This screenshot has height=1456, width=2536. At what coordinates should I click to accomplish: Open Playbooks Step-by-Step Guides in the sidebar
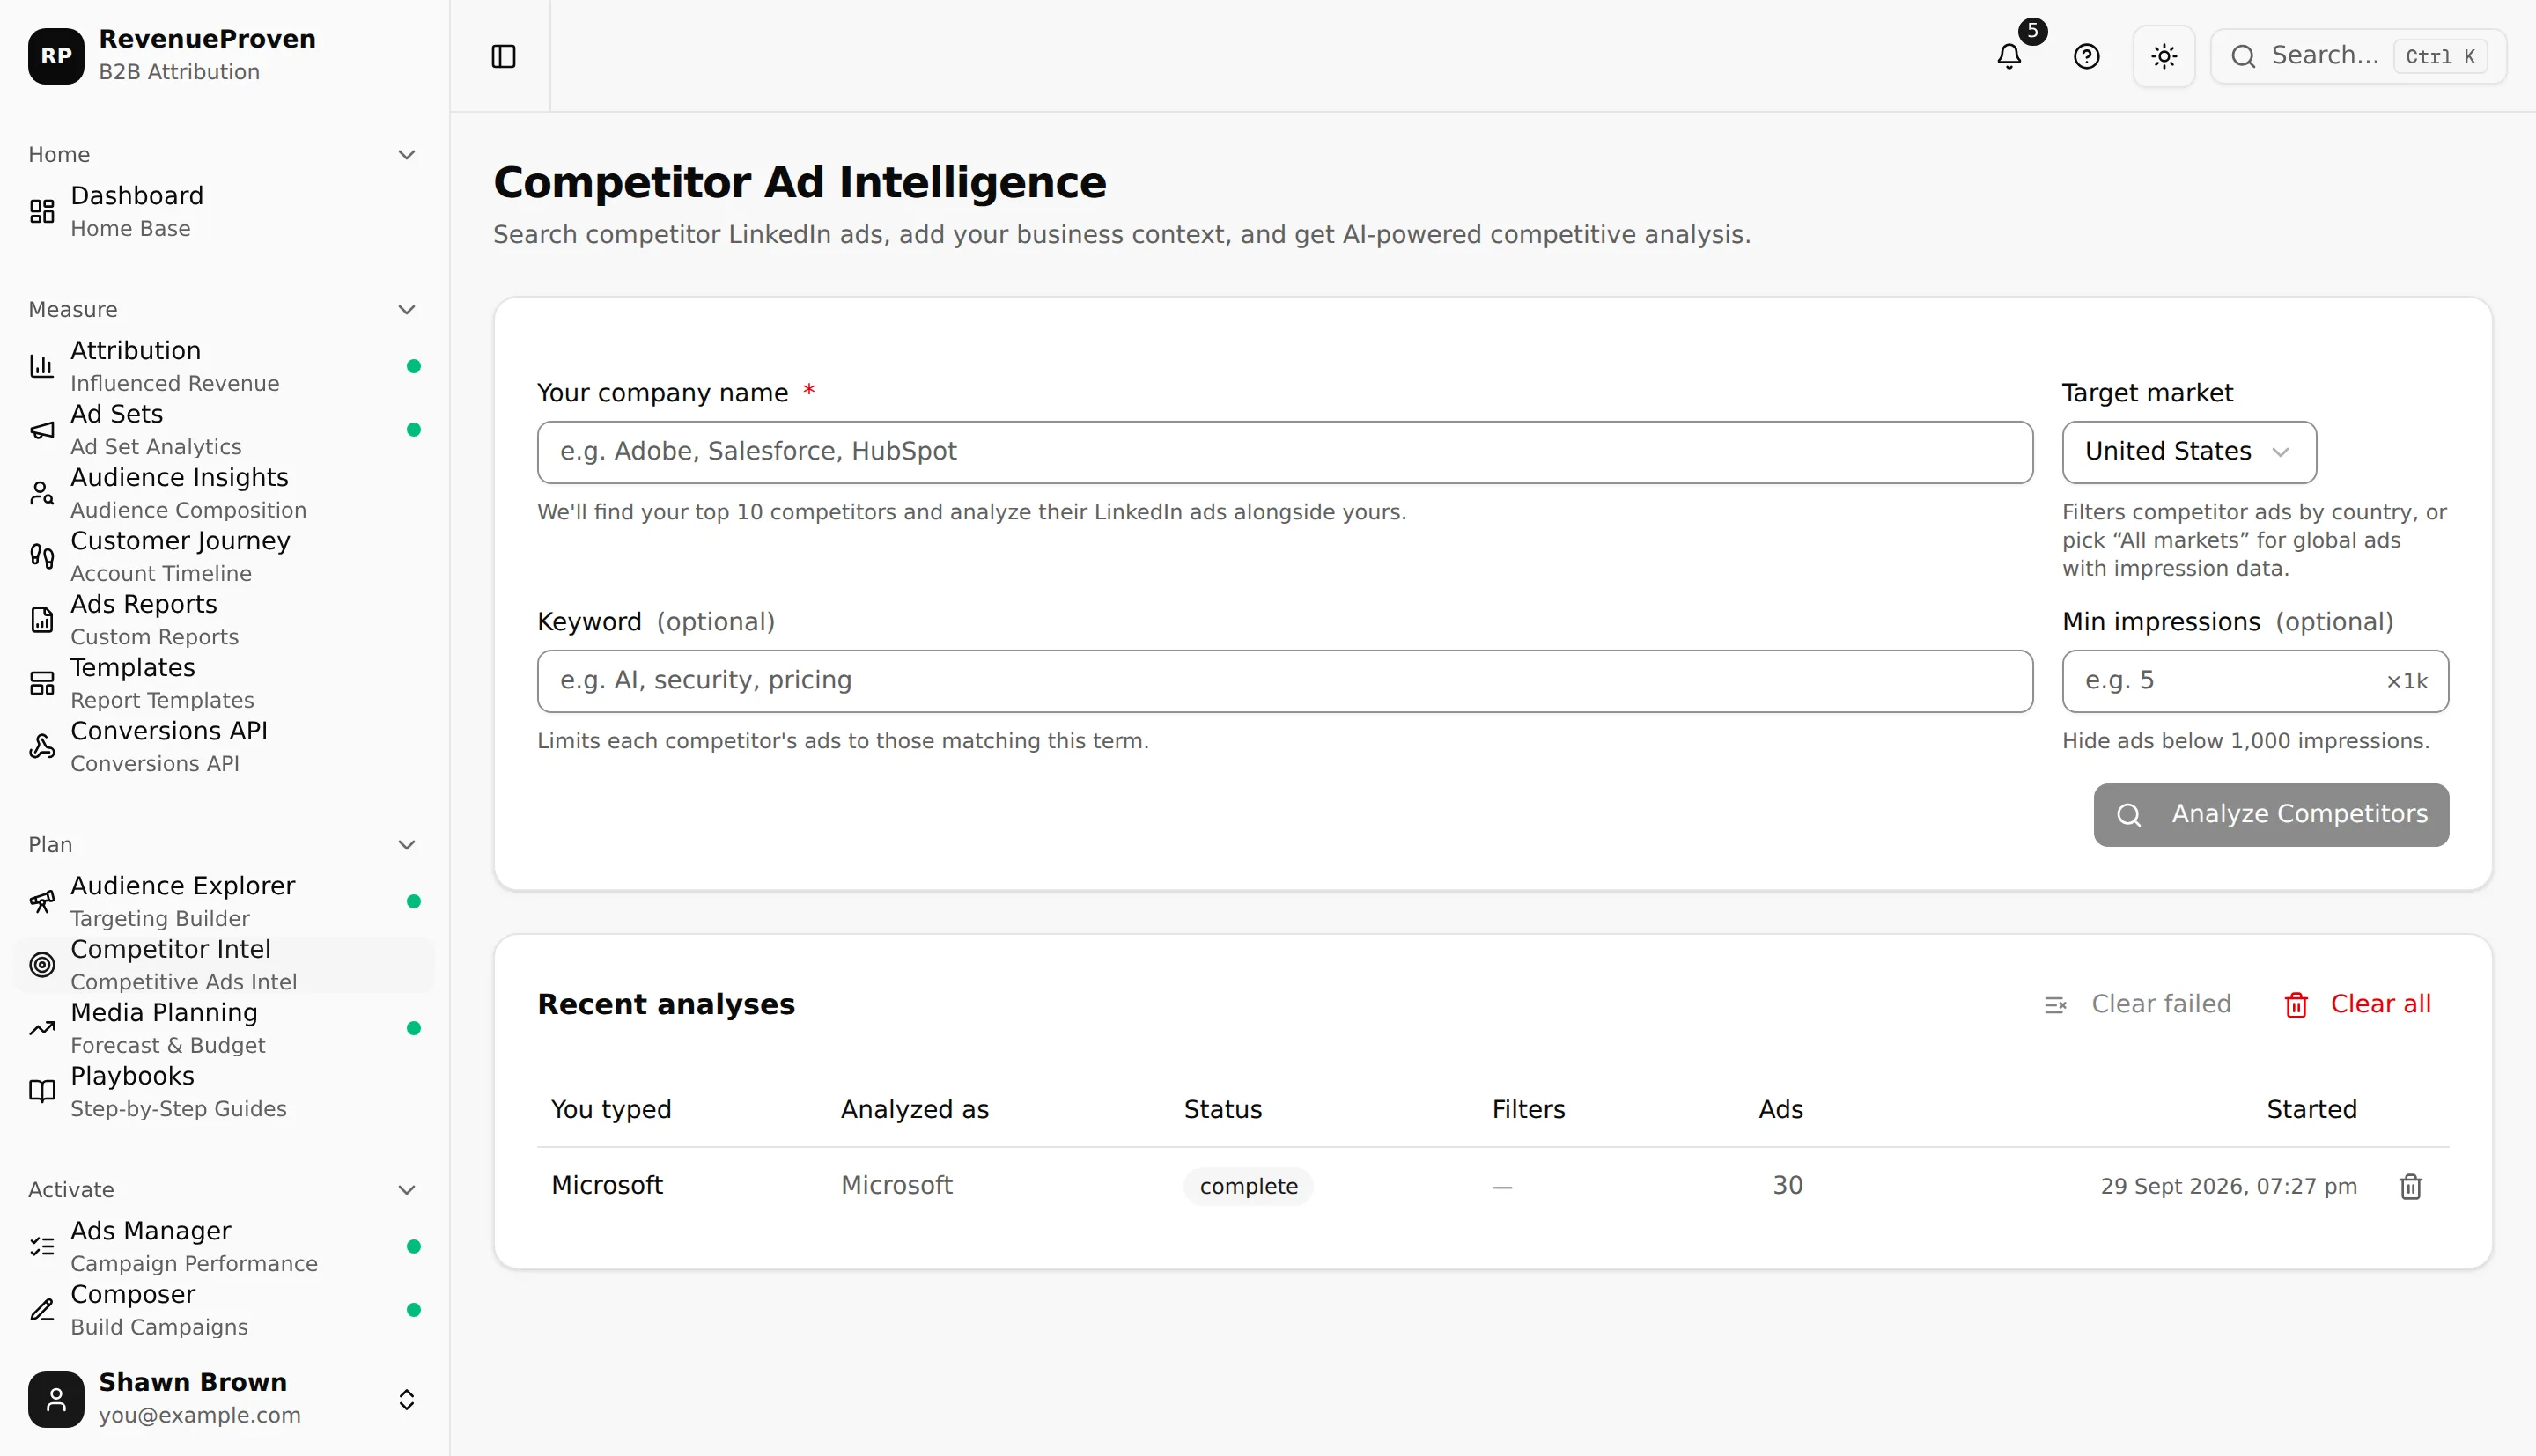(x=225, y=1091)
